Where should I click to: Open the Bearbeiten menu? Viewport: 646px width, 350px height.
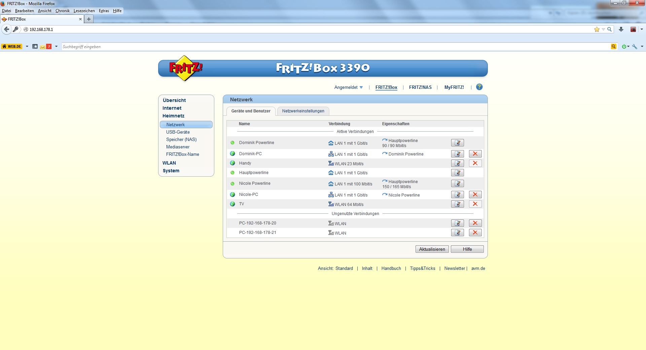point(24,11)
